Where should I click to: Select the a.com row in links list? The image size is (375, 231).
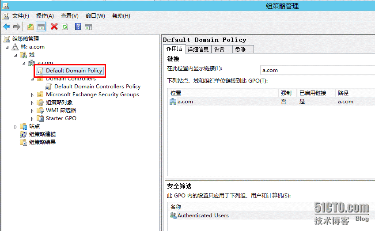(272, 102)
